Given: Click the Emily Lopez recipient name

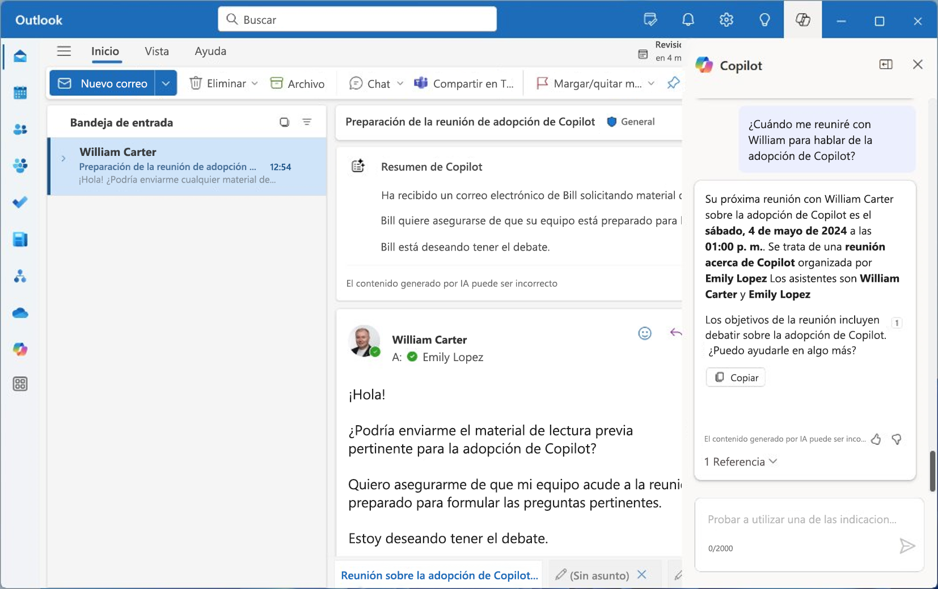Looking at the screenshot, I should point(453,357).
